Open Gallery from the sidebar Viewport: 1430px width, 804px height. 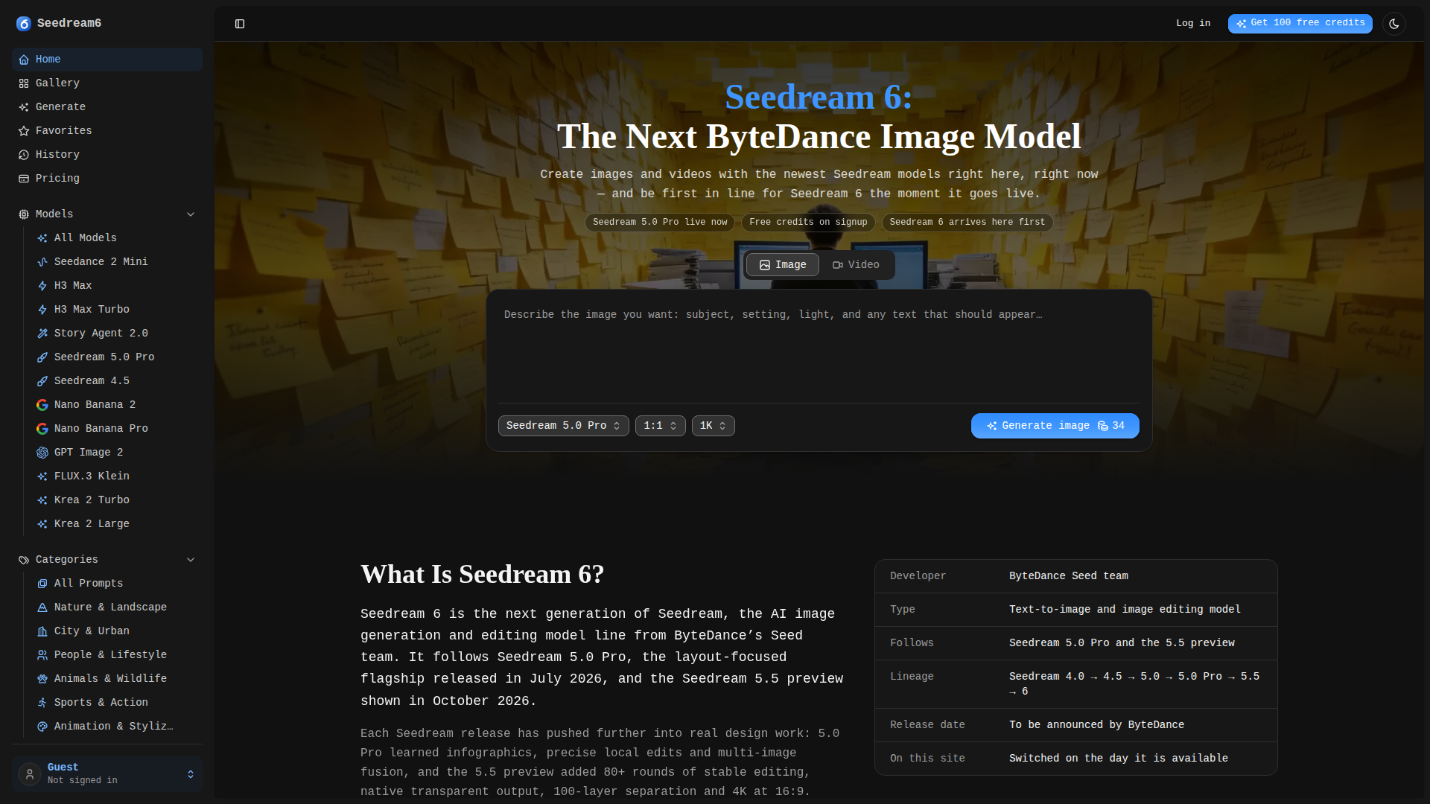[107, 83]
